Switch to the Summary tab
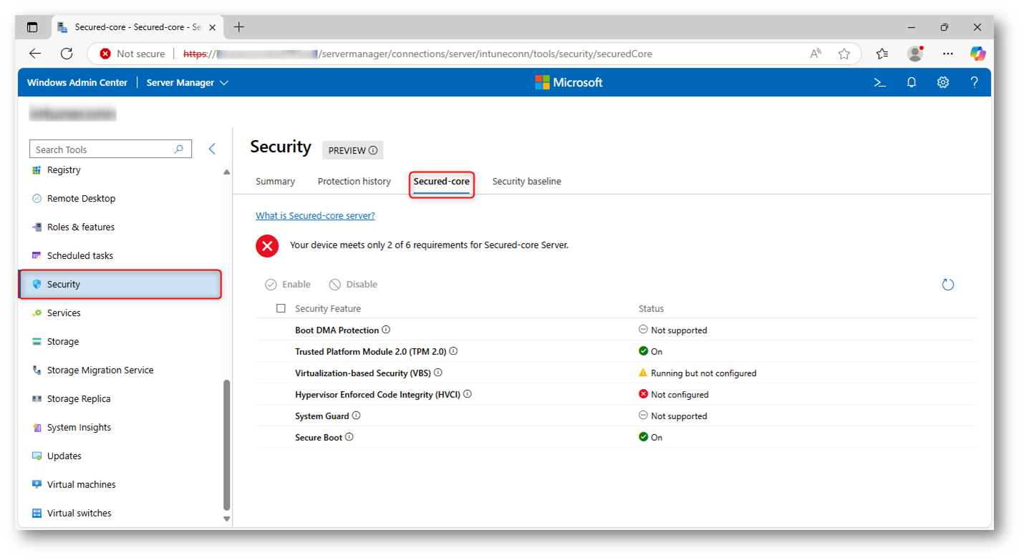Screen dimensions: 1024x560 (275, 182)
